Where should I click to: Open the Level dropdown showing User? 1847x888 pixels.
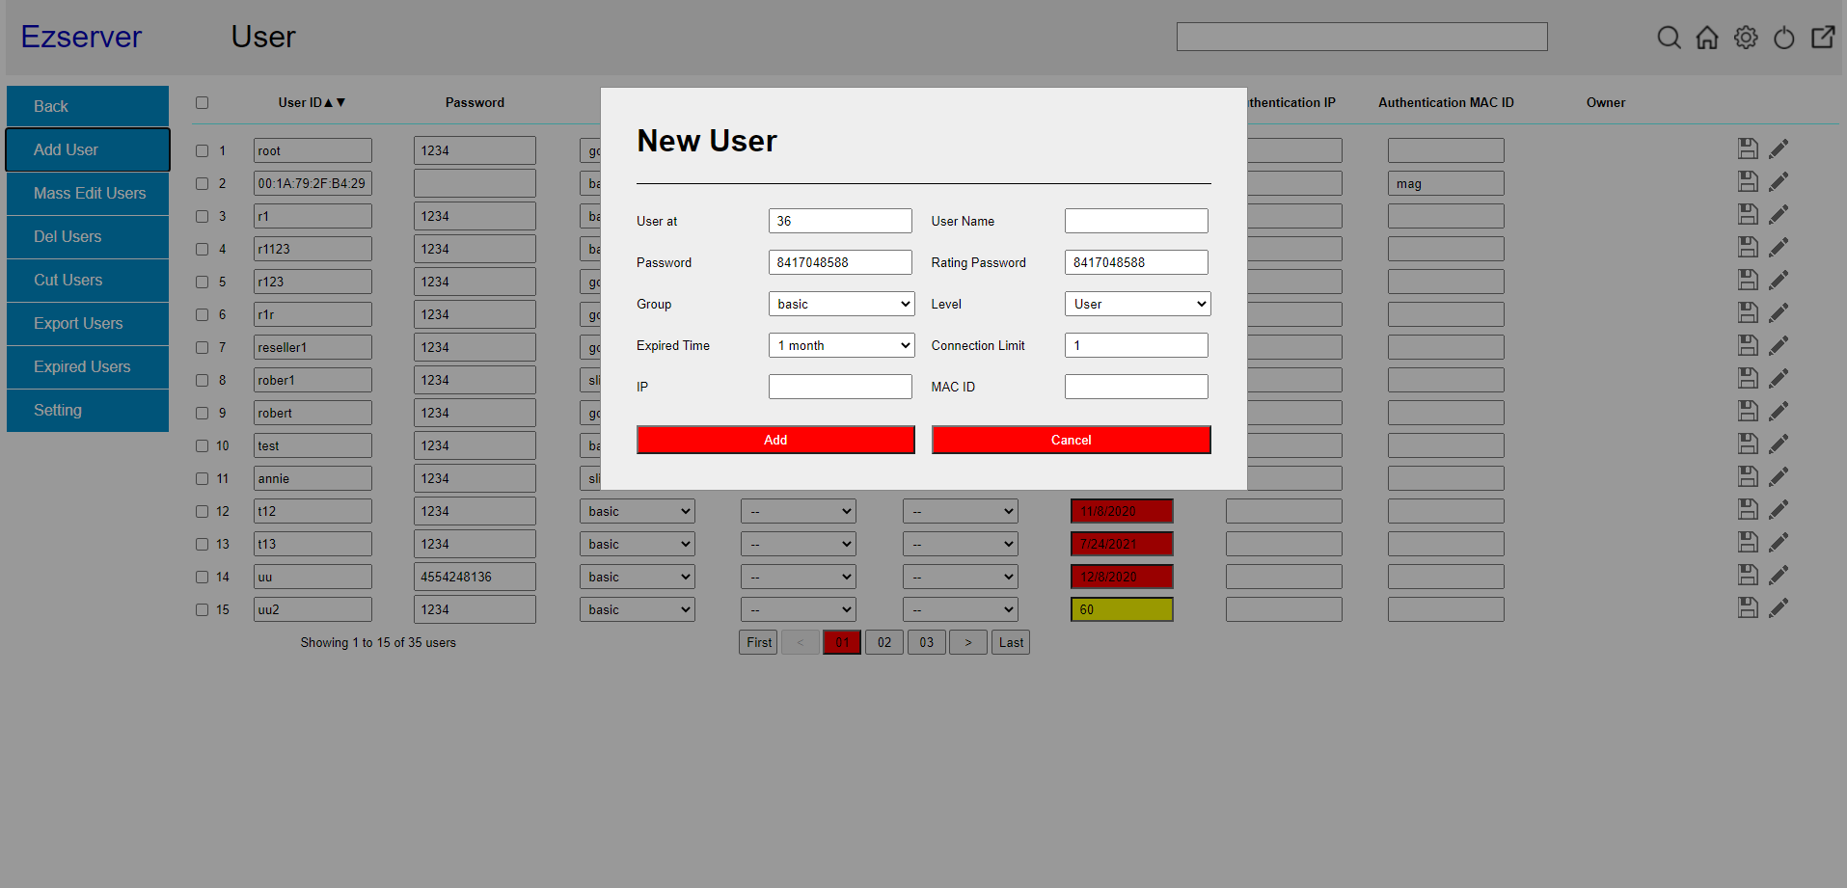pos(1137,304)
